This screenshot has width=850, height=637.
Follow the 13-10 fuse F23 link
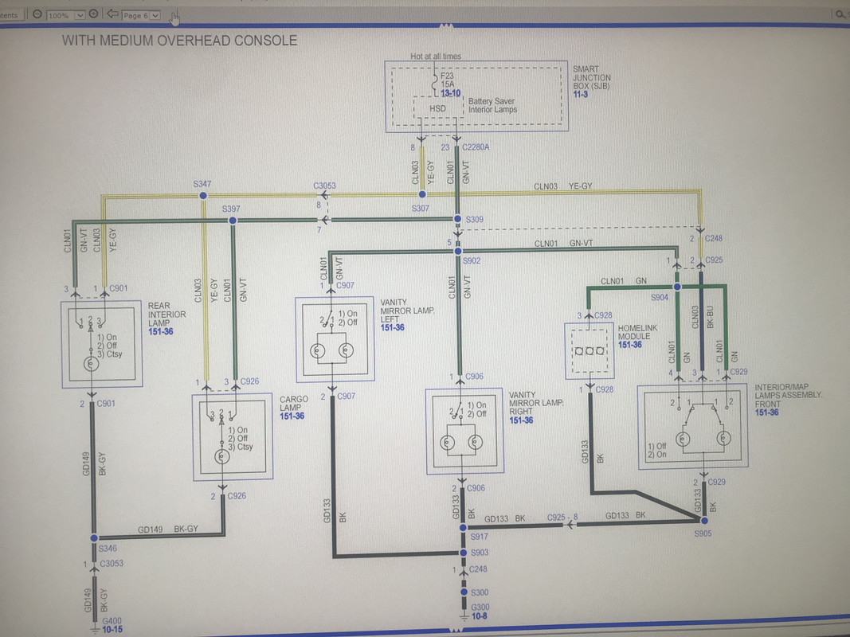[450, 93]
